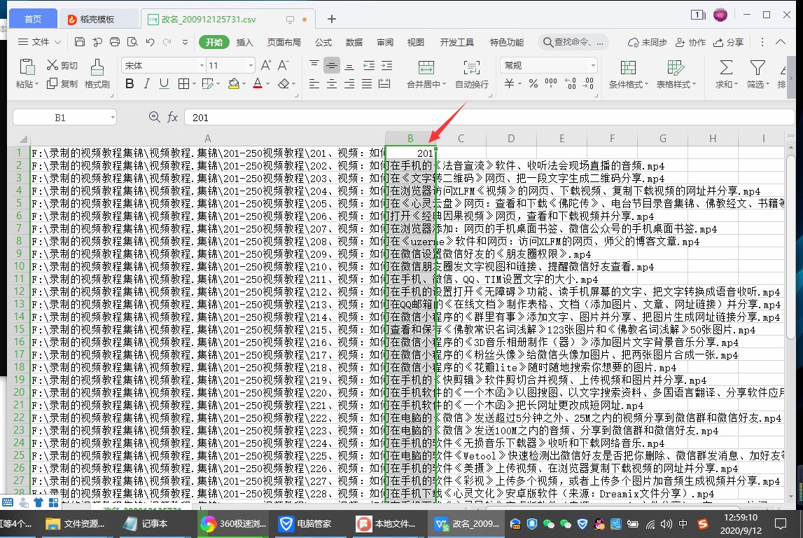803x538 pixels.
Task: Expand the quick access toolbar customize arrow
Action: click(x=185, y=42)
